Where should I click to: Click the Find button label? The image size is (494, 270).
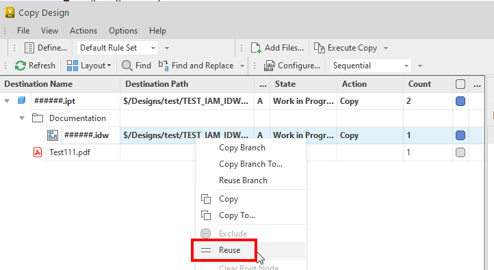click(144, 66)
